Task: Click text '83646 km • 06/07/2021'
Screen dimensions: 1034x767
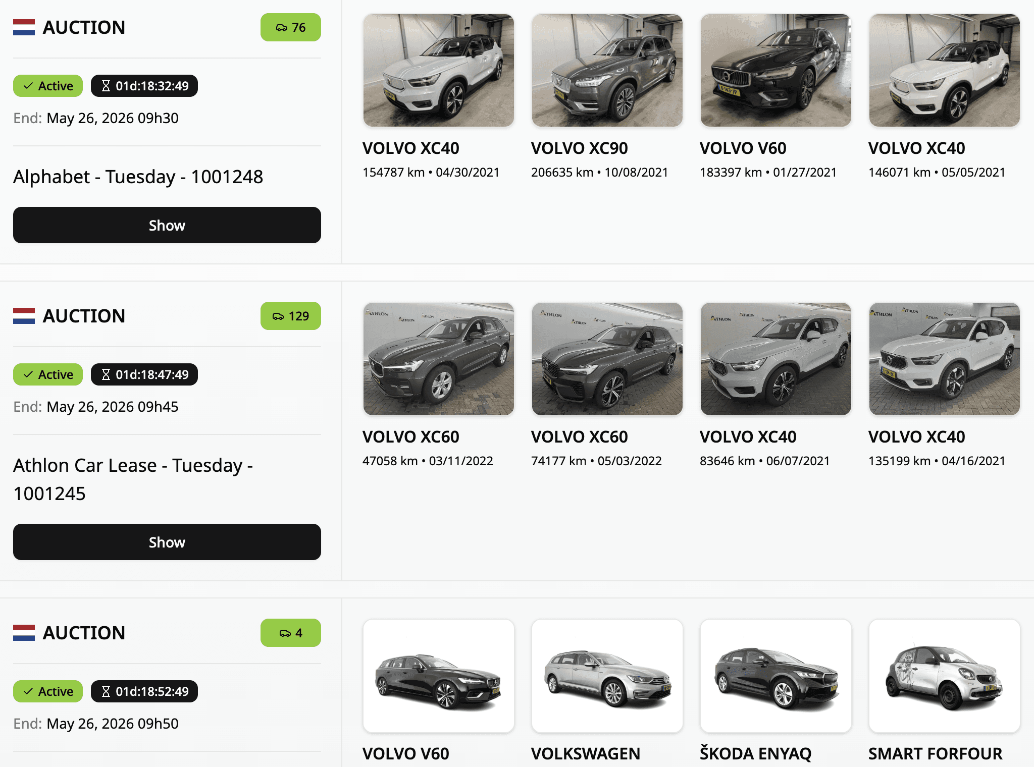Action: (x=765, y=461)
